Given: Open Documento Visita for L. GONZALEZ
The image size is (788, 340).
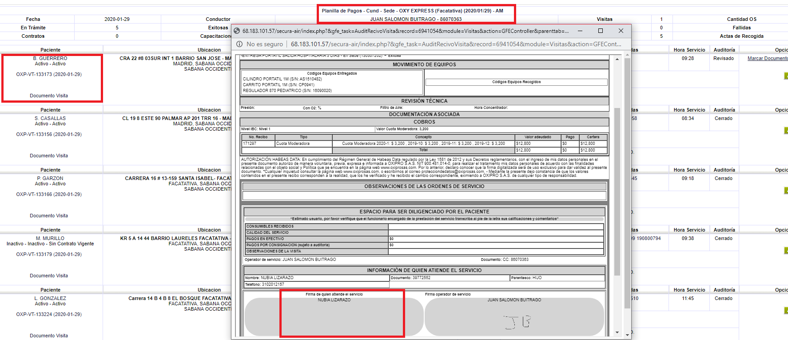Looking at the screenshot, I should click(x=49, y=336).
